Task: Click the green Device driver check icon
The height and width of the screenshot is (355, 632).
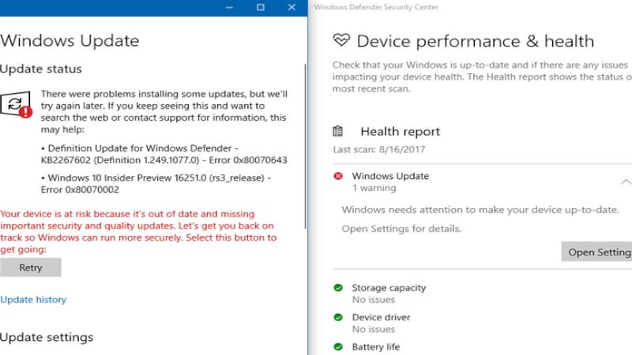Action: (x=338, y=317)
